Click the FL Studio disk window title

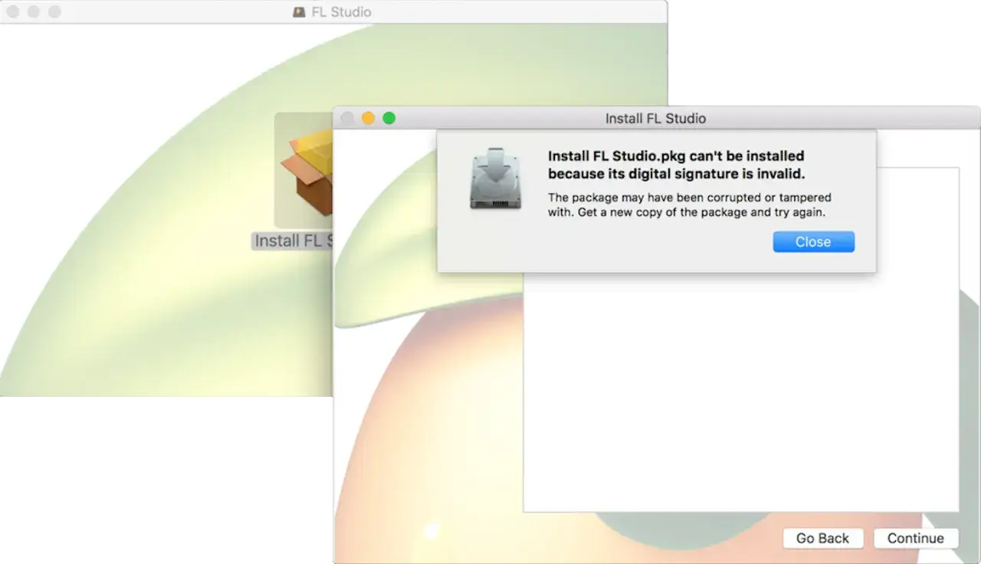[x=341, y=12]
